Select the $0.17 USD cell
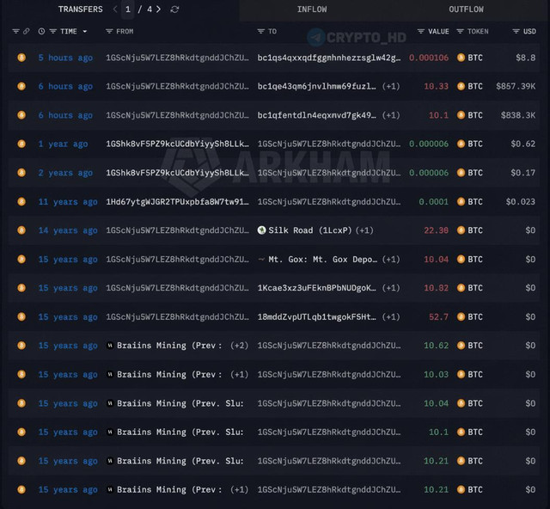Viewport: 550px width, 509px height. tap(523, 173)
